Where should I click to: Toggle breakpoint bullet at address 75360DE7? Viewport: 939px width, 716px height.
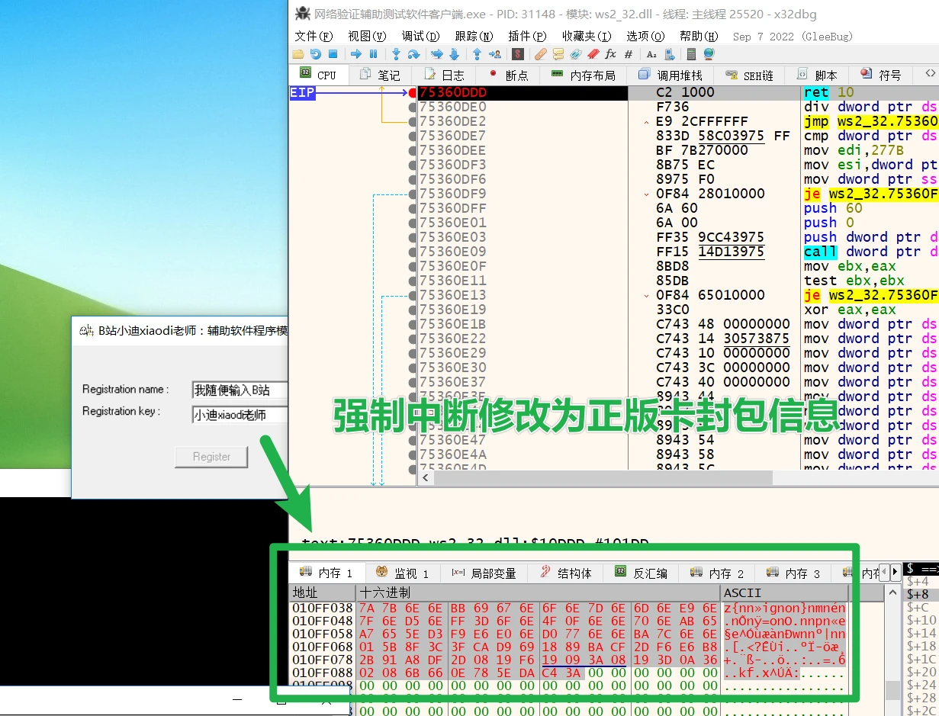coord(413,136)
